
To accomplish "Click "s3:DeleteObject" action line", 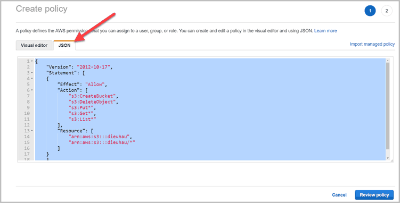I will [x=92, y=101].
